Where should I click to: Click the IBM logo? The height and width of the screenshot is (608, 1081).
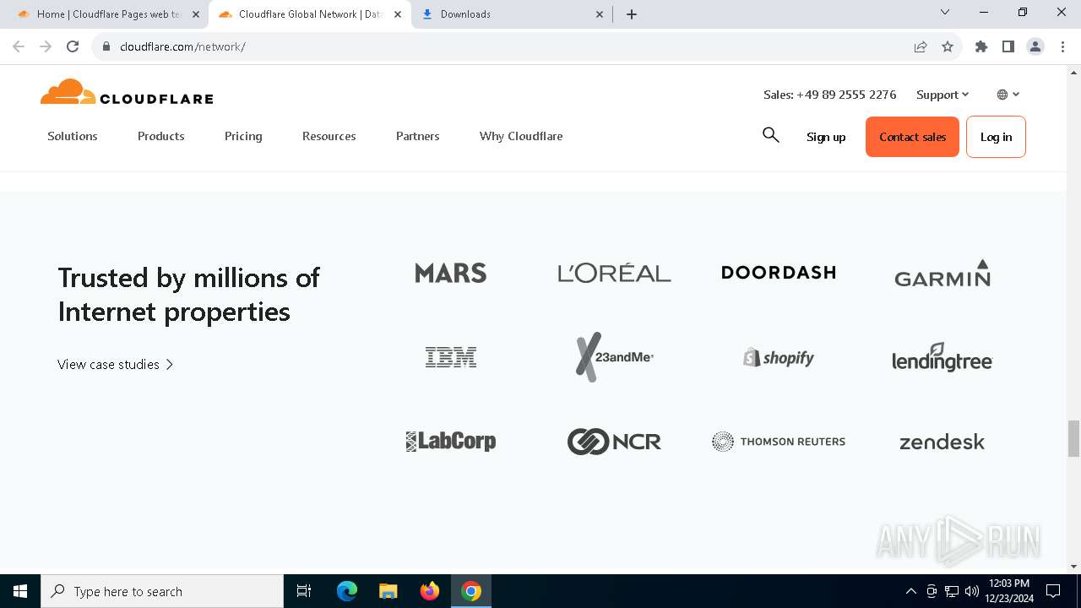pos(451,357)
